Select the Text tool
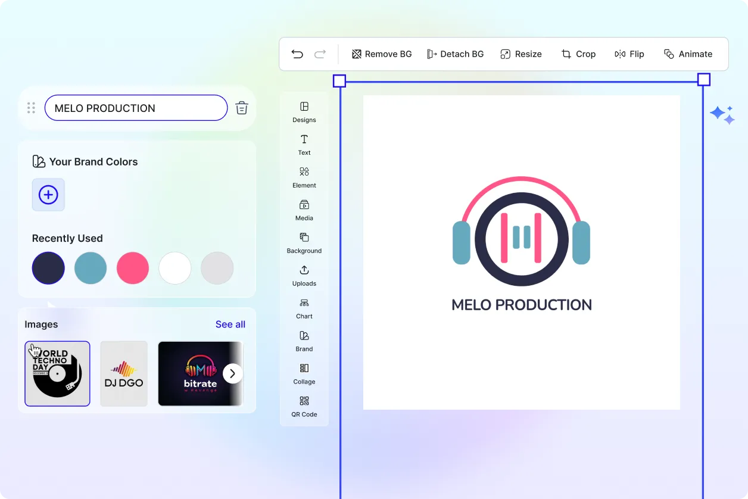 (x=304, y=144)
